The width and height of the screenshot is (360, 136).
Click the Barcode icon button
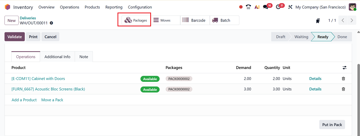tap(194, 20)
